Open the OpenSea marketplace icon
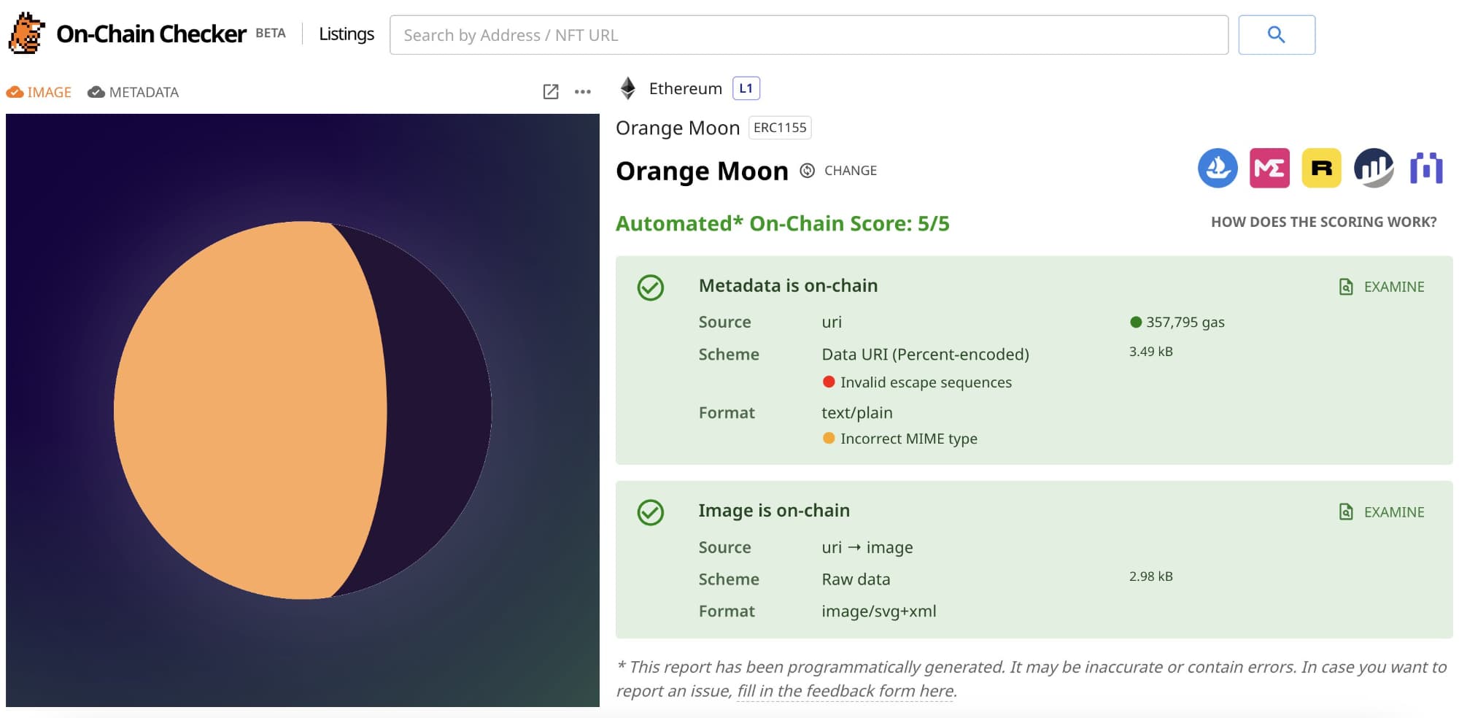The image size is (1459, 718). (1218, 169)
